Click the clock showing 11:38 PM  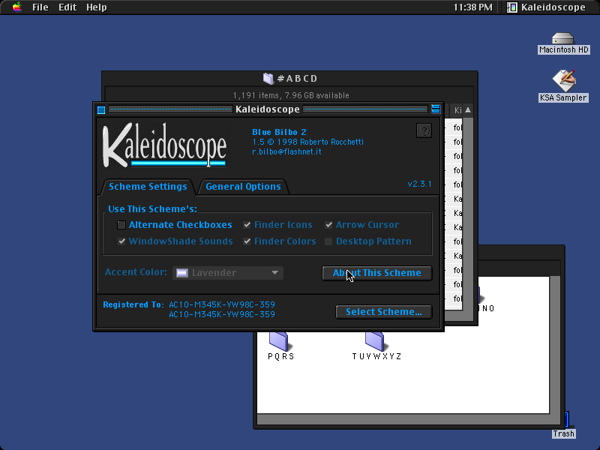point(472,7)
